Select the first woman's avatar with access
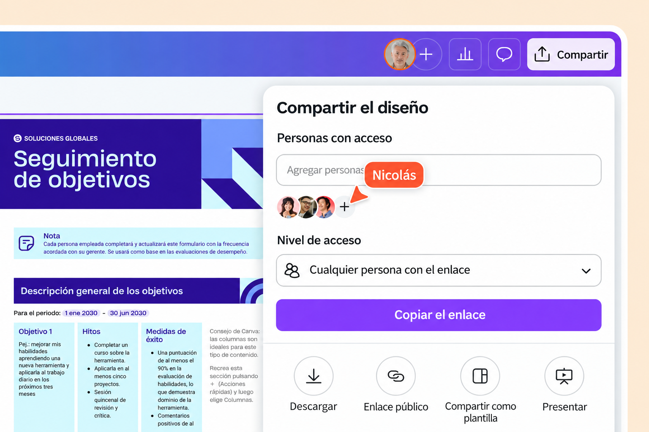649x432 pixels. pos(288,207)
